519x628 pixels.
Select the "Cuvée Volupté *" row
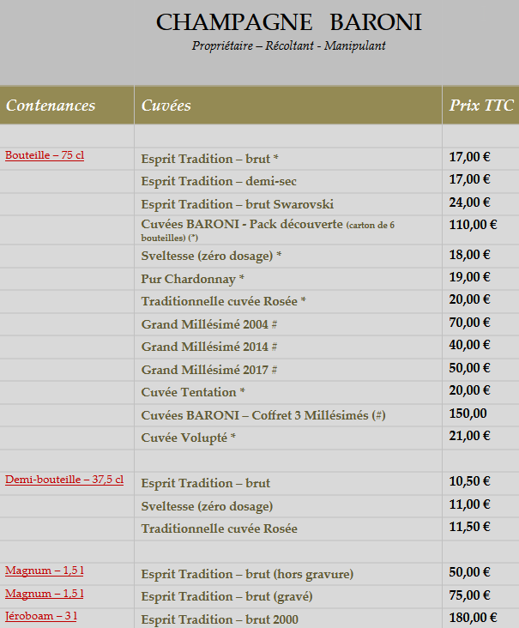188,438
